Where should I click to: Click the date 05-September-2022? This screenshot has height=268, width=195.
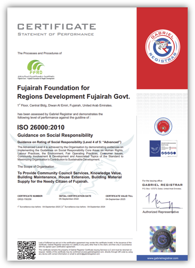point(69,199)
